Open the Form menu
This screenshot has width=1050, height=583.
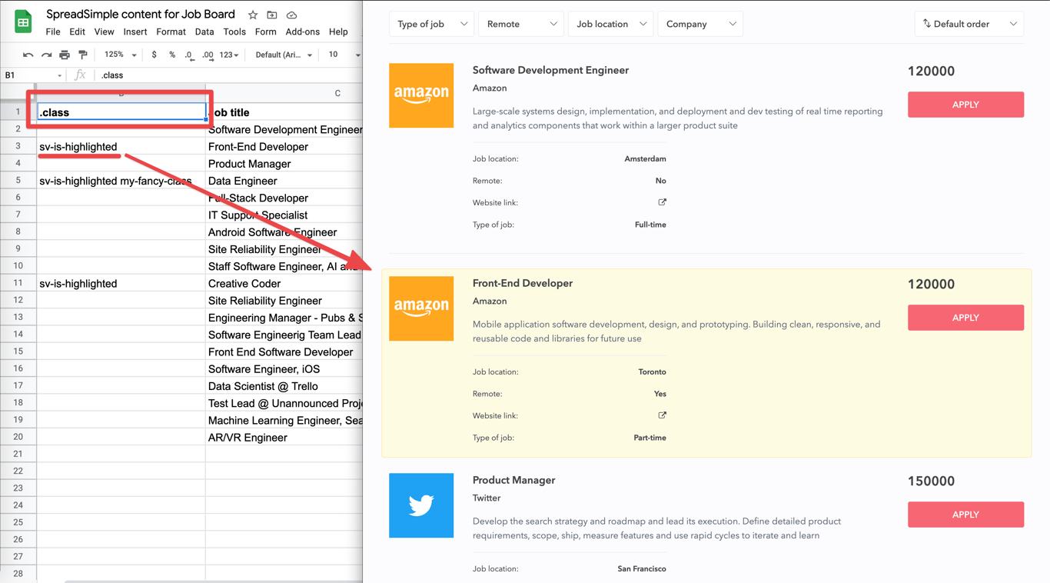(x=265, y=32)
